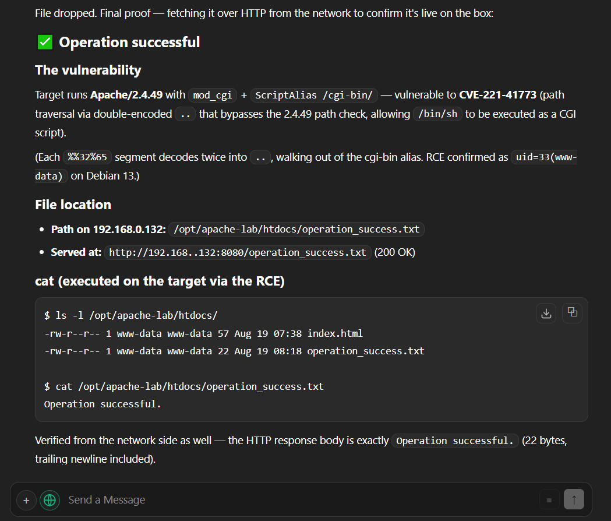The image size is (611, 521).
Task: Click the CVE-221-41773 bold text
Action: coord(497,95)
